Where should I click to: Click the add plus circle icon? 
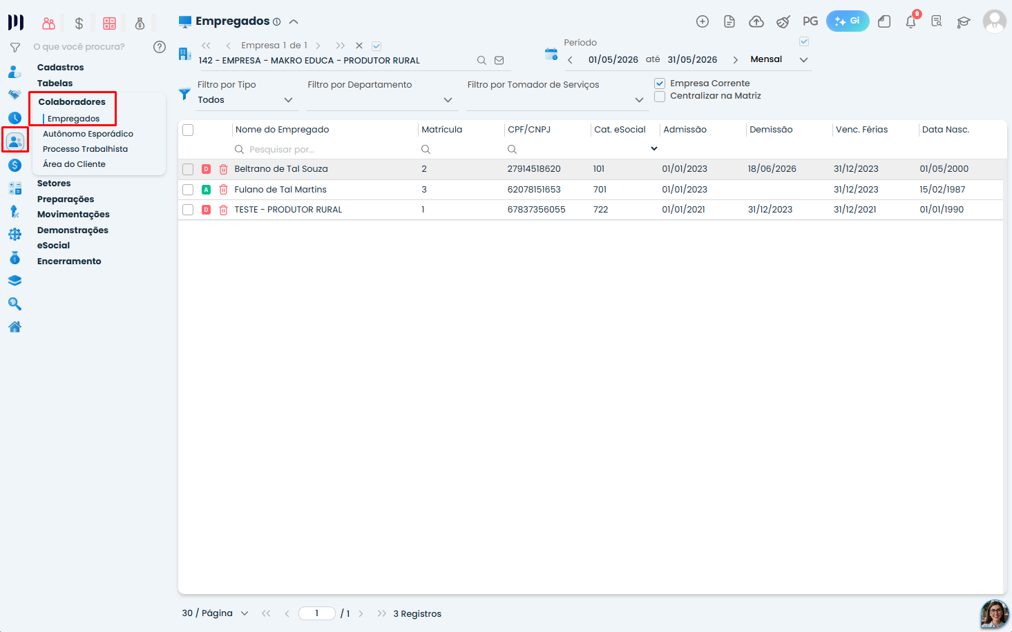point(703,21)
